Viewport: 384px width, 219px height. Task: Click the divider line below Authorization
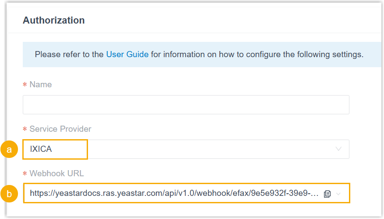(193, 33)
